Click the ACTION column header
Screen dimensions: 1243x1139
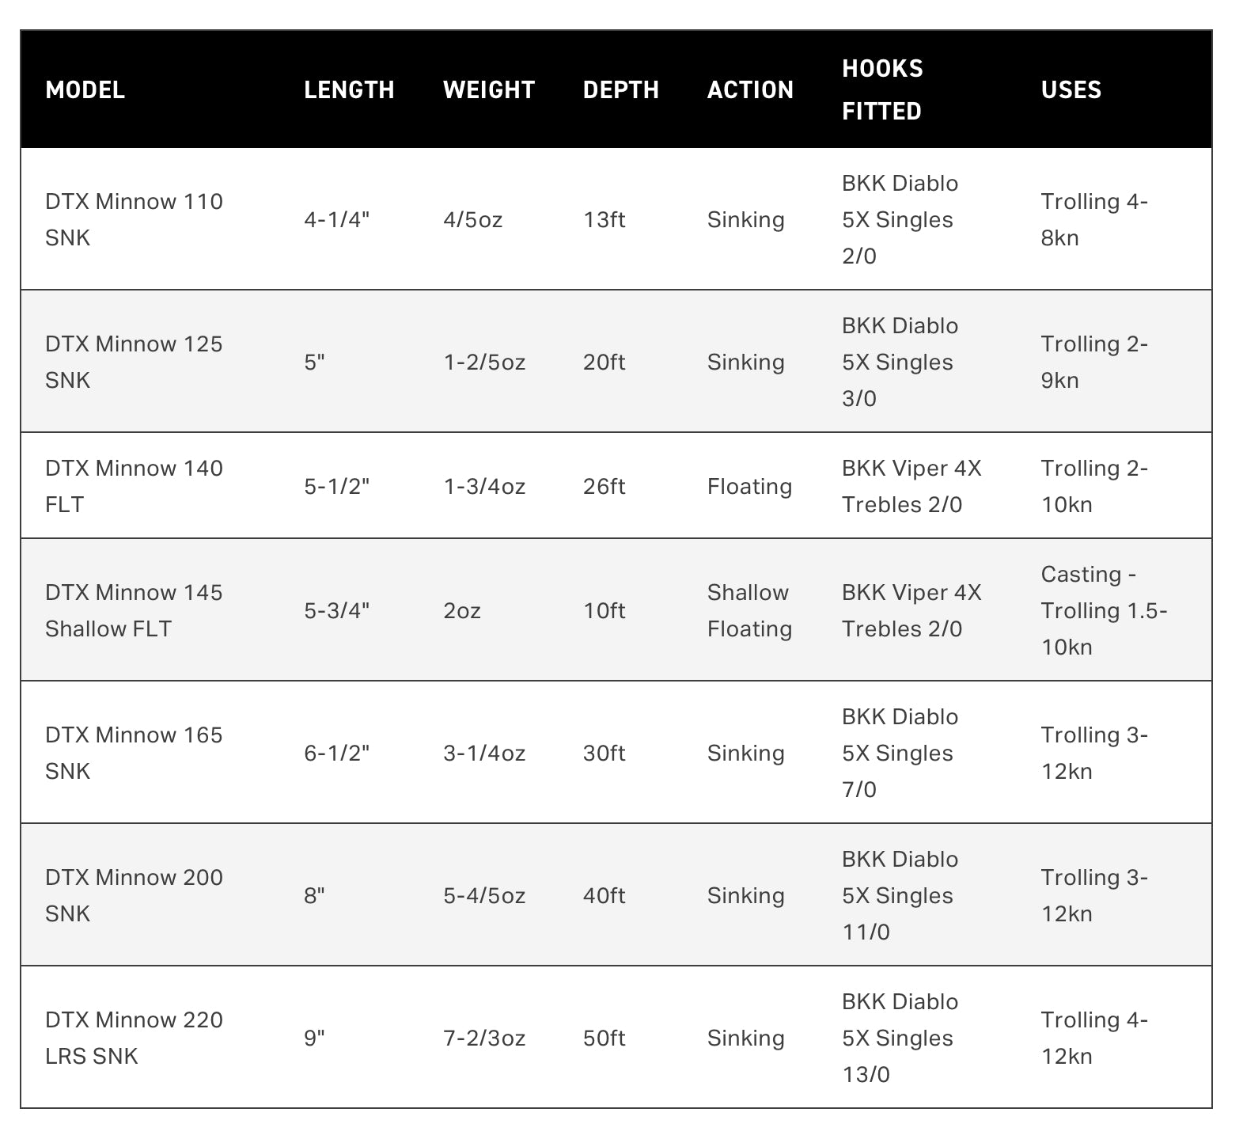pyautogui.click(x=750, y=90)
